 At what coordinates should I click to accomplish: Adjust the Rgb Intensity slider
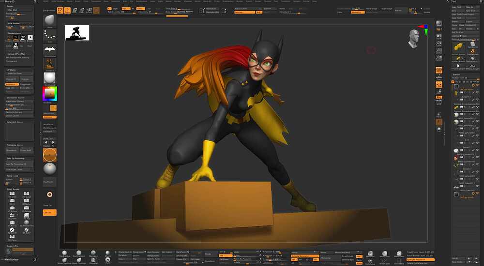point(122,12)
